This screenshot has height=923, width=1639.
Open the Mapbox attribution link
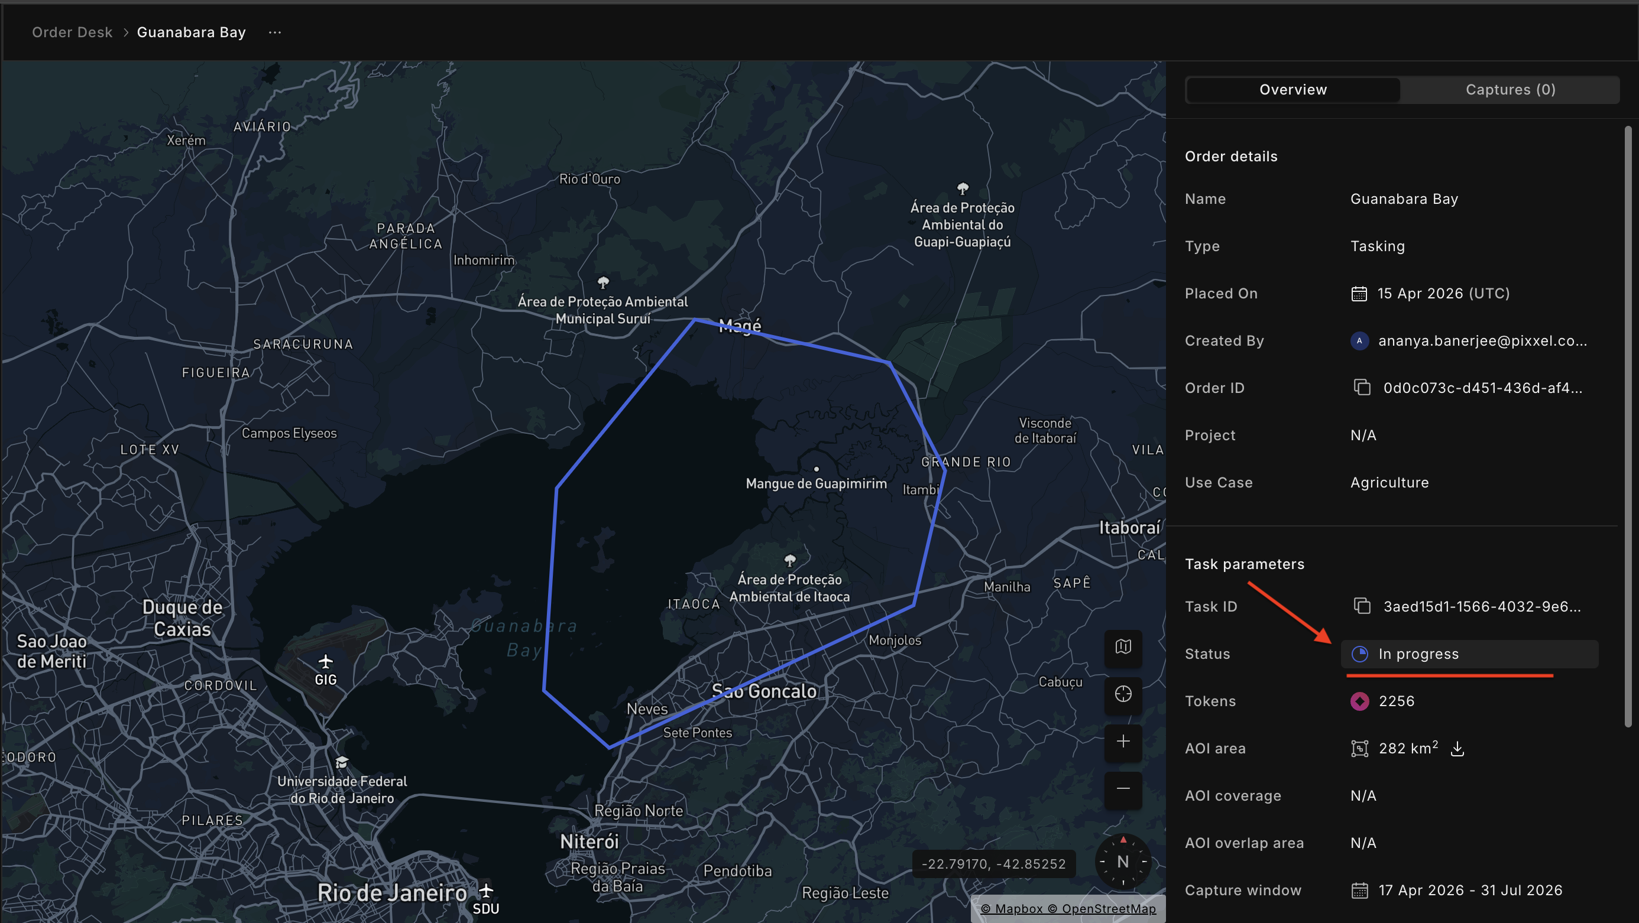click(1012, 909)
